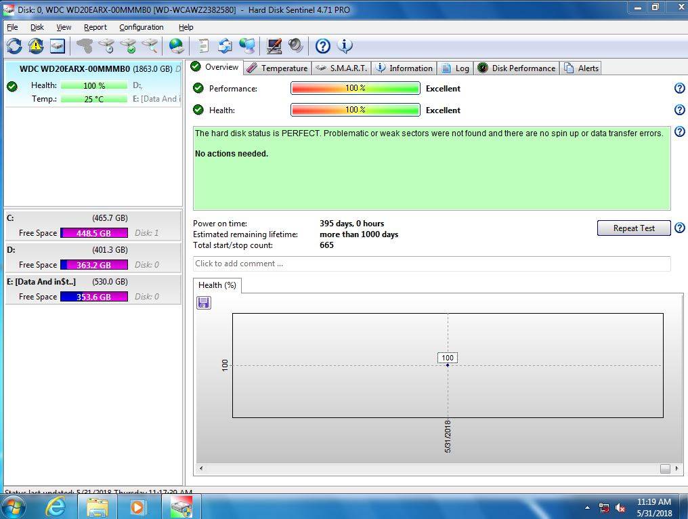Click the help icon beside Performance bar
Viewport: 688px width, 519px height.
[679, 88]
